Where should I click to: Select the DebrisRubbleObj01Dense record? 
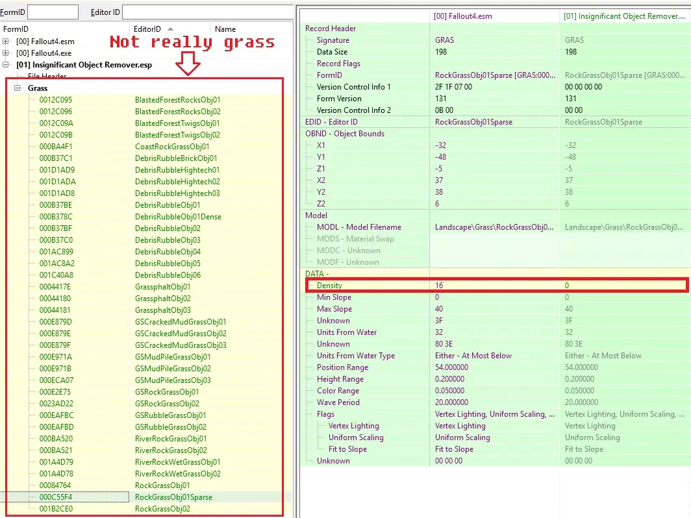pyautogui.click(x=178, y=217)
